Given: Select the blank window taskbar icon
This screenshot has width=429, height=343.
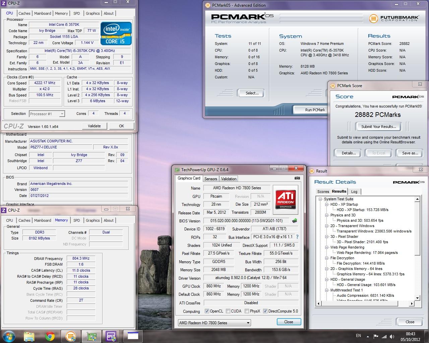Looking at the screenshot, I should [133, 336].
